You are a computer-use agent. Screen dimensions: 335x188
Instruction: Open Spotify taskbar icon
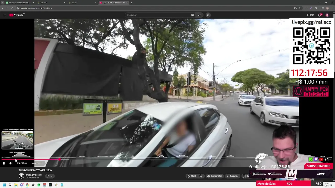pos(39,185)
